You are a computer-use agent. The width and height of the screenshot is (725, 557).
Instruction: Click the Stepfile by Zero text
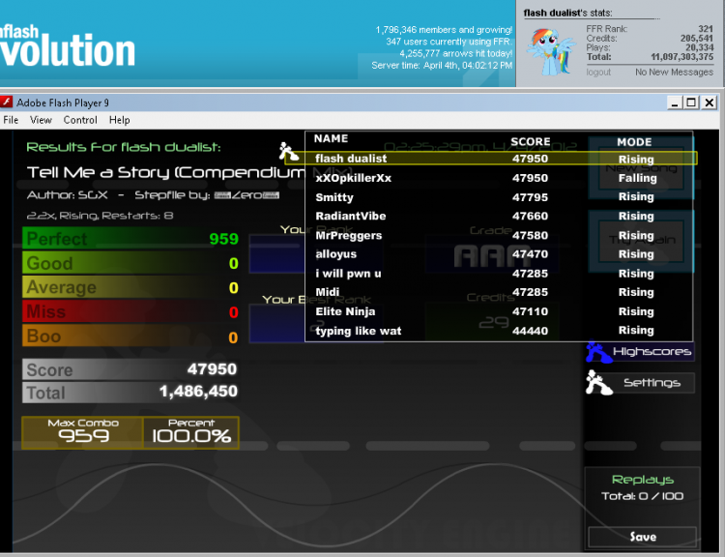coord(207,195)
